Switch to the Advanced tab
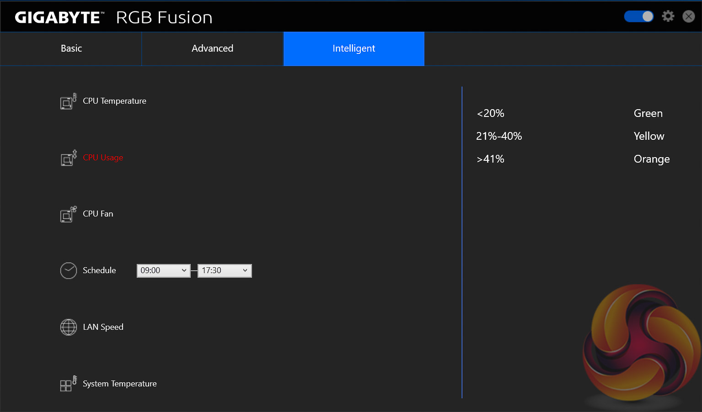This screenshot has height=412, width=702. 212,48
